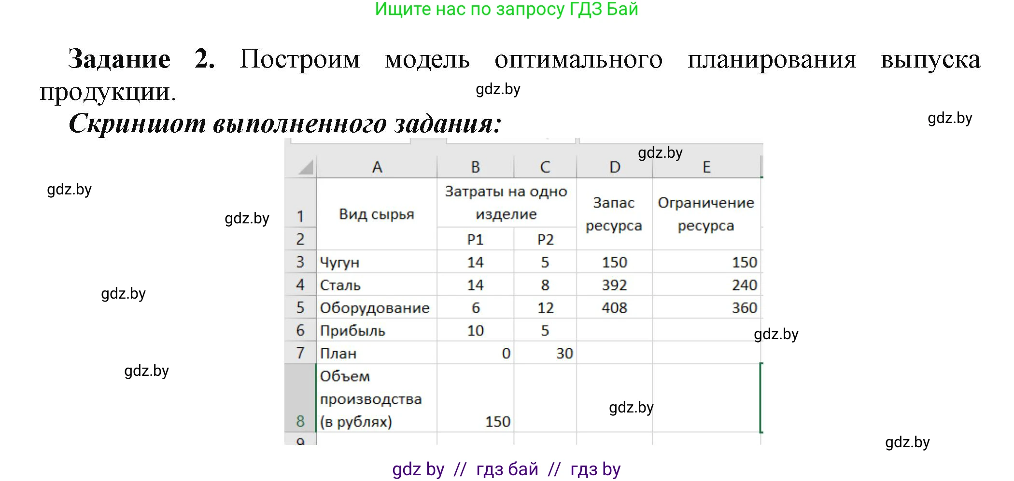1014x481 pixels.
Task: Select row 6 header
Action: [300, 330]
